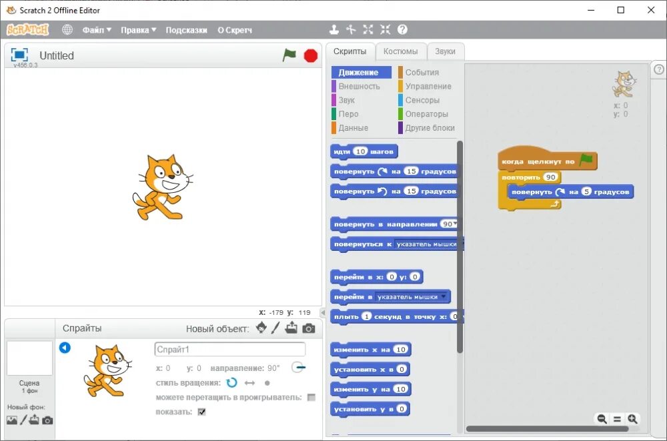The height and width of the screenshot is (441, 667).
Task: Switch to the Звуки tab
Action: (x=445, y=51)
